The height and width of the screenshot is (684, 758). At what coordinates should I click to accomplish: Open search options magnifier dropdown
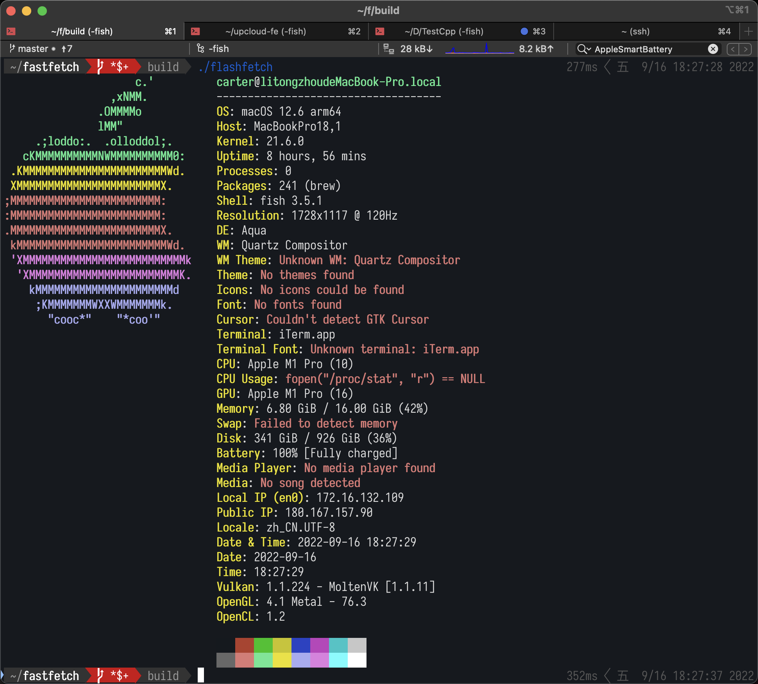(x=584, y=49)
